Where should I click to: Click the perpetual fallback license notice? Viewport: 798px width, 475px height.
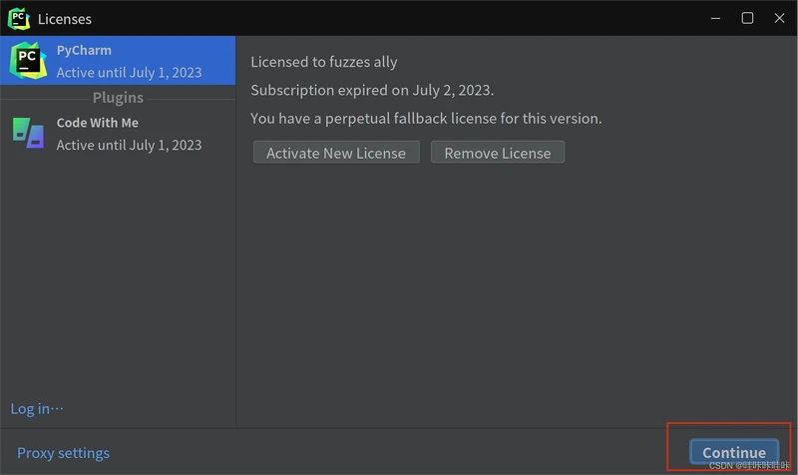click(x=426, y=118)
